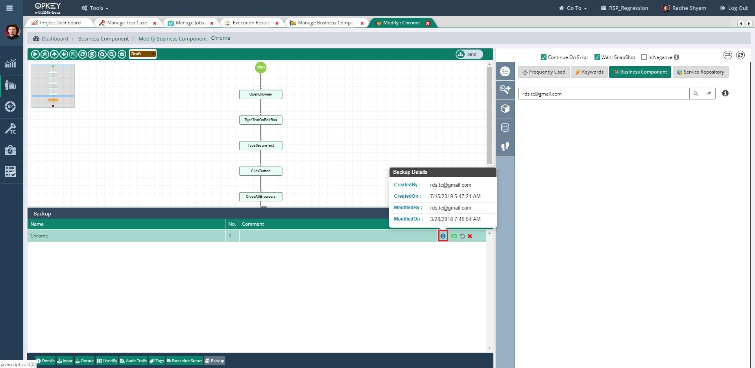Click the search field containing rds.tc@gmail.com
The height and width of the screenshot is (368, 755).
coord(604,94)
